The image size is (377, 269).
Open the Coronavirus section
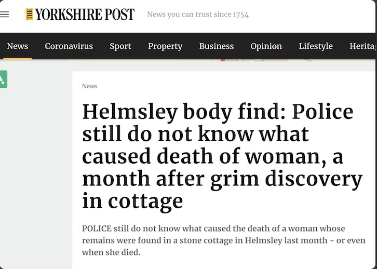click(69, 46)
